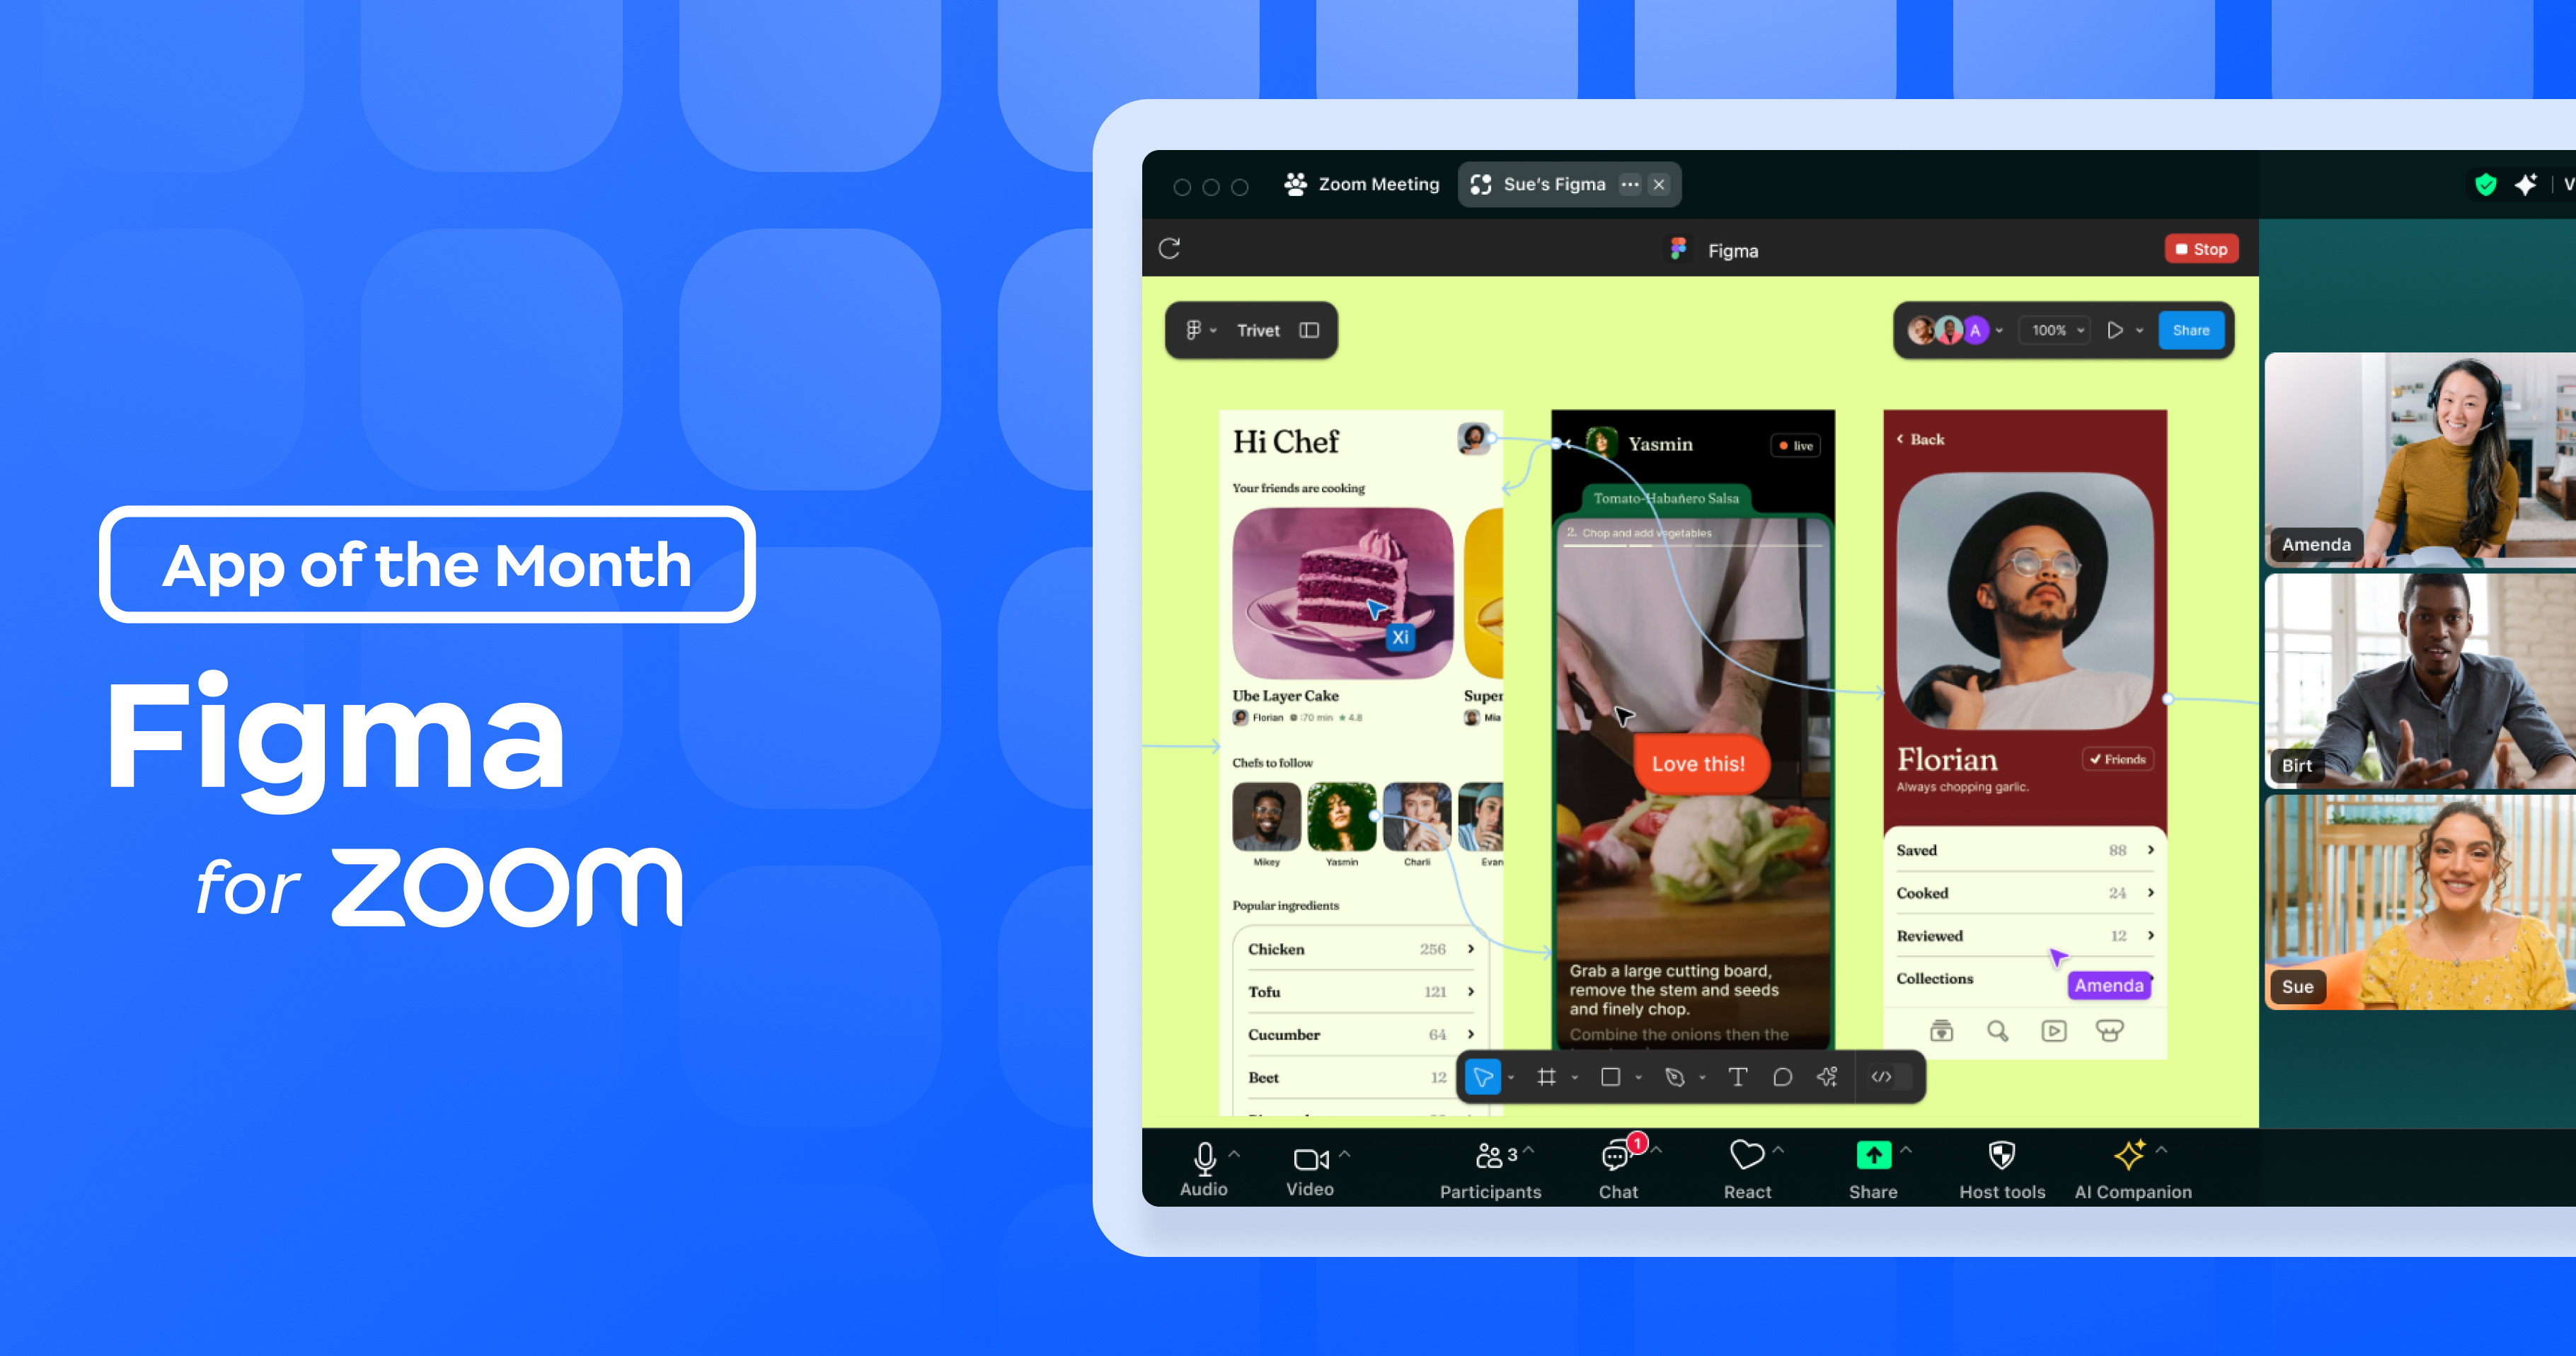Click the Stop sharing button
The width and height of the screenshot is (2576, 1356).
tap(2200, 248)
